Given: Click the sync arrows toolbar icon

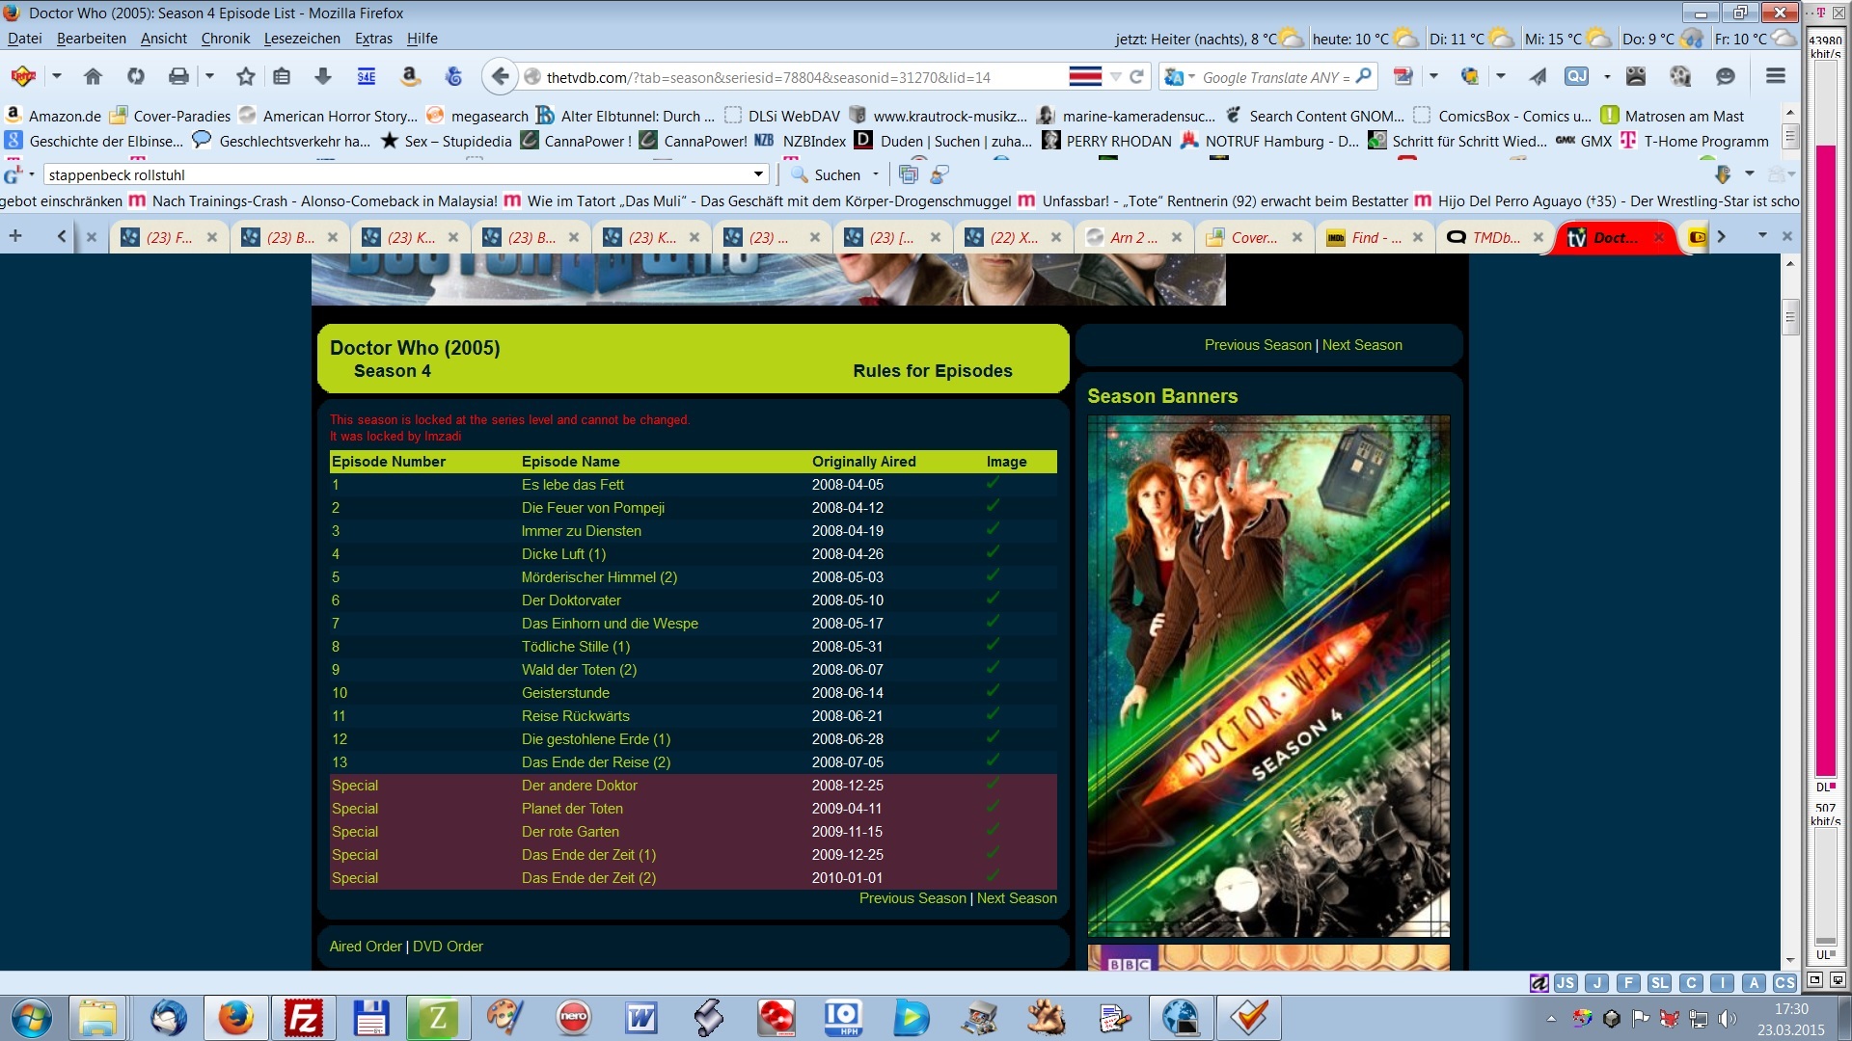Looking at the screenshot, I should point(136,76).
